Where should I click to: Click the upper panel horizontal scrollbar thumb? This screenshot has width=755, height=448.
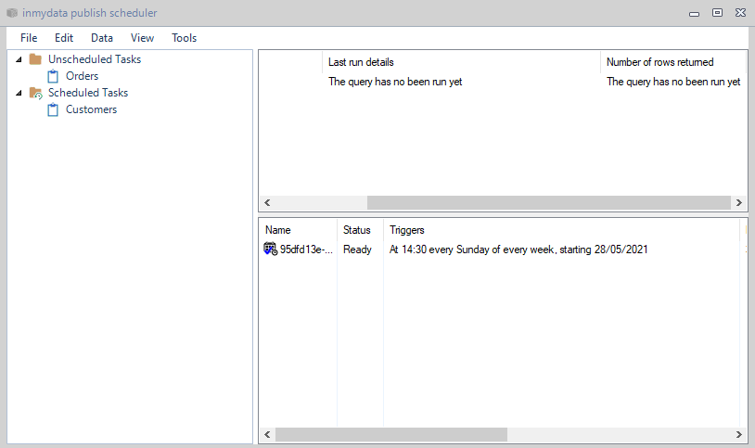(549, 203)
